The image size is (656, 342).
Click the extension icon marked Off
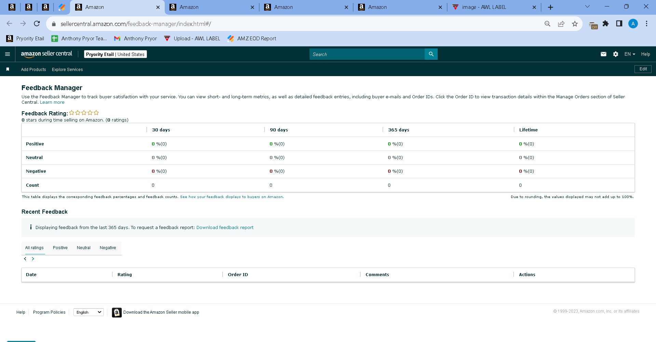[x=593, y=25]
